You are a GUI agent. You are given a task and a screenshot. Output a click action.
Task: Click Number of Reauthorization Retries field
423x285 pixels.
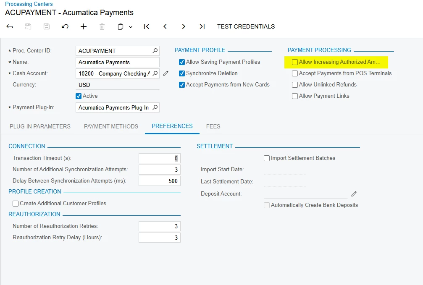(x=160, y=226)
